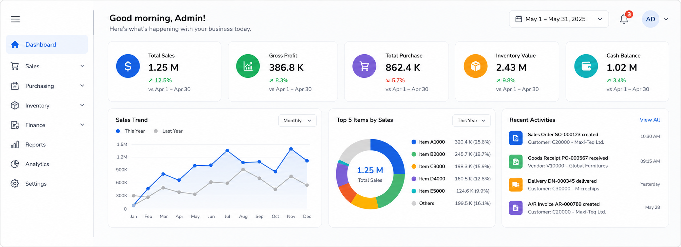Click the Total Sales dollar icon
The height and width of the screenshot is (247, 681).
[x=128, y=66]
